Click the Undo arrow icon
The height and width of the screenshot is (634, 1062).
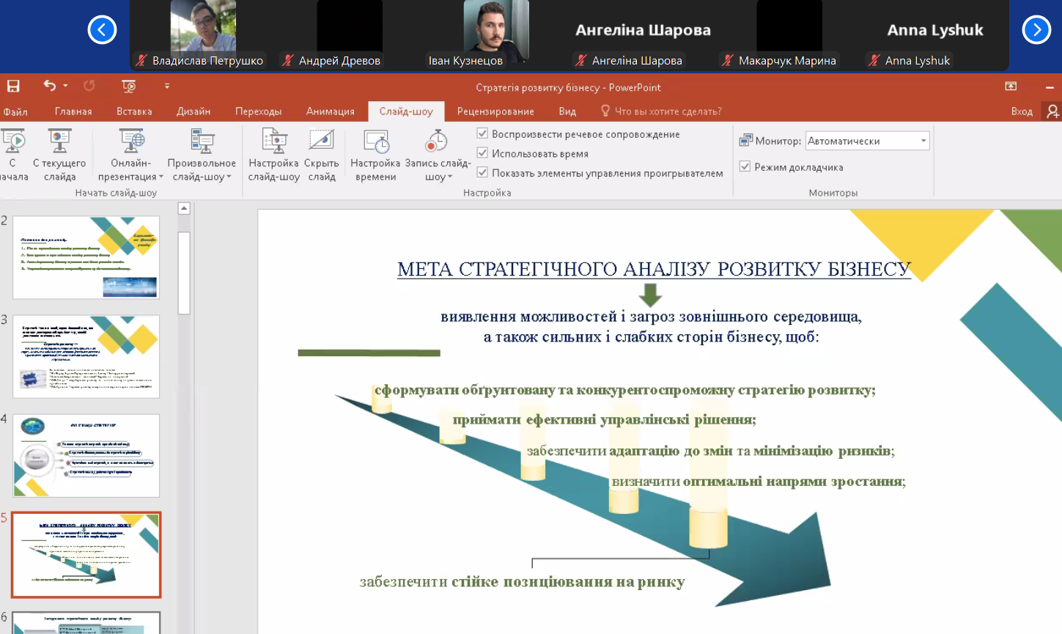click(x=49, y=86)
